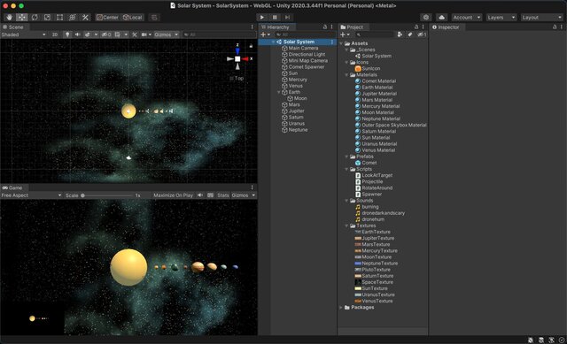Select the Rotate tool
567x344 pixels.
coord(35,18)
